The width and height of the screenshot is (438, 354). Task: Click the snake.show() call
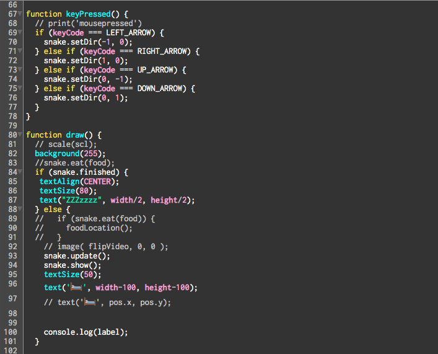(x=72, y=265)
